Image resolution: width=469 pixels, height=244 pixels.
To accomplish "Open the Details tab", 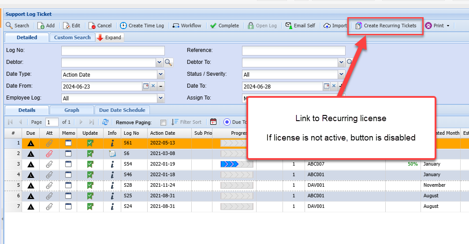I will pos(27,110).
